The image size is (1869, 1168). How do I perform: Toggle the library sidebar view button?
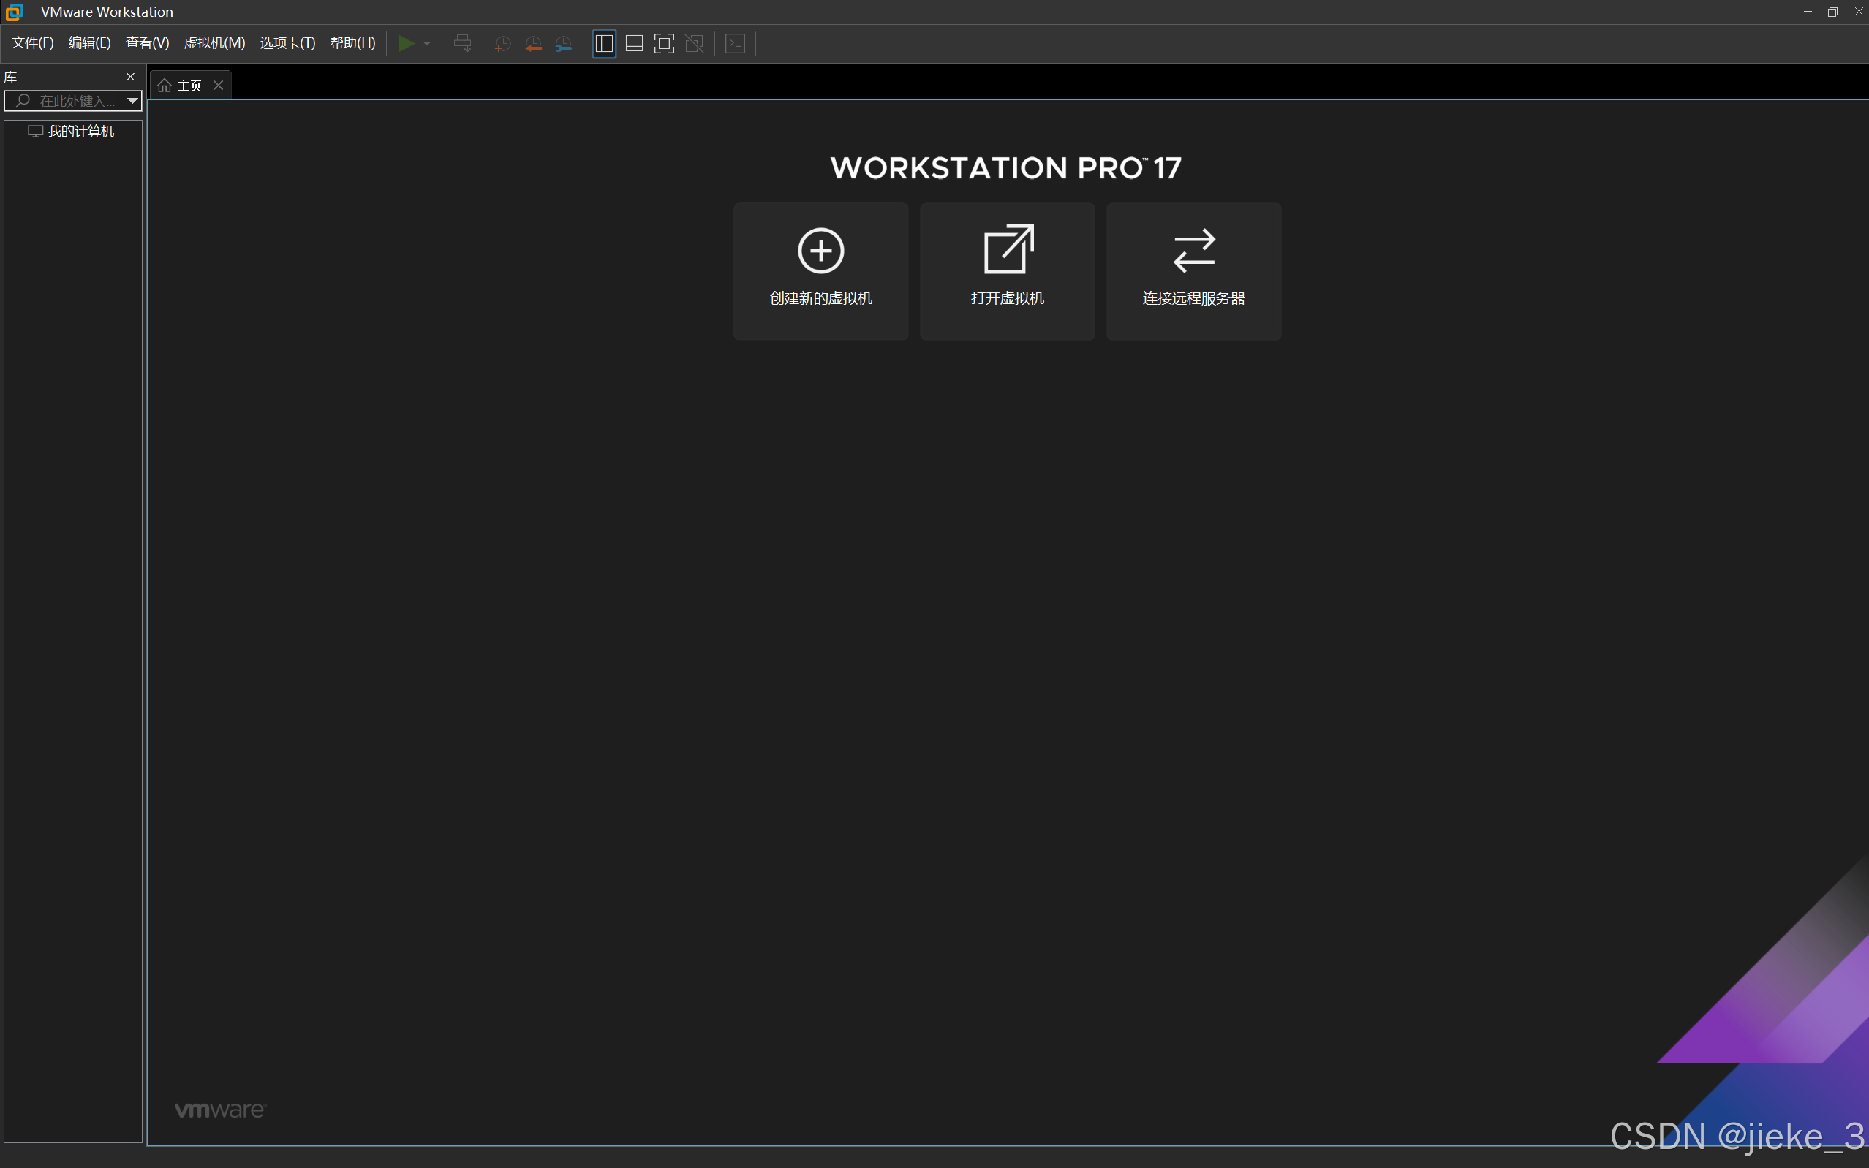[x=604, y=43]
